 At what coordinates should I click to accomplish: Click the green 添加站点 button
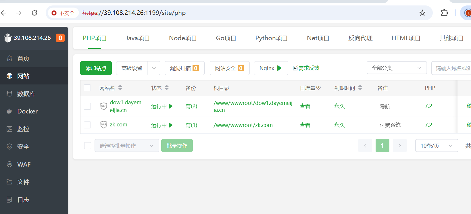click(x=96, y=68)
